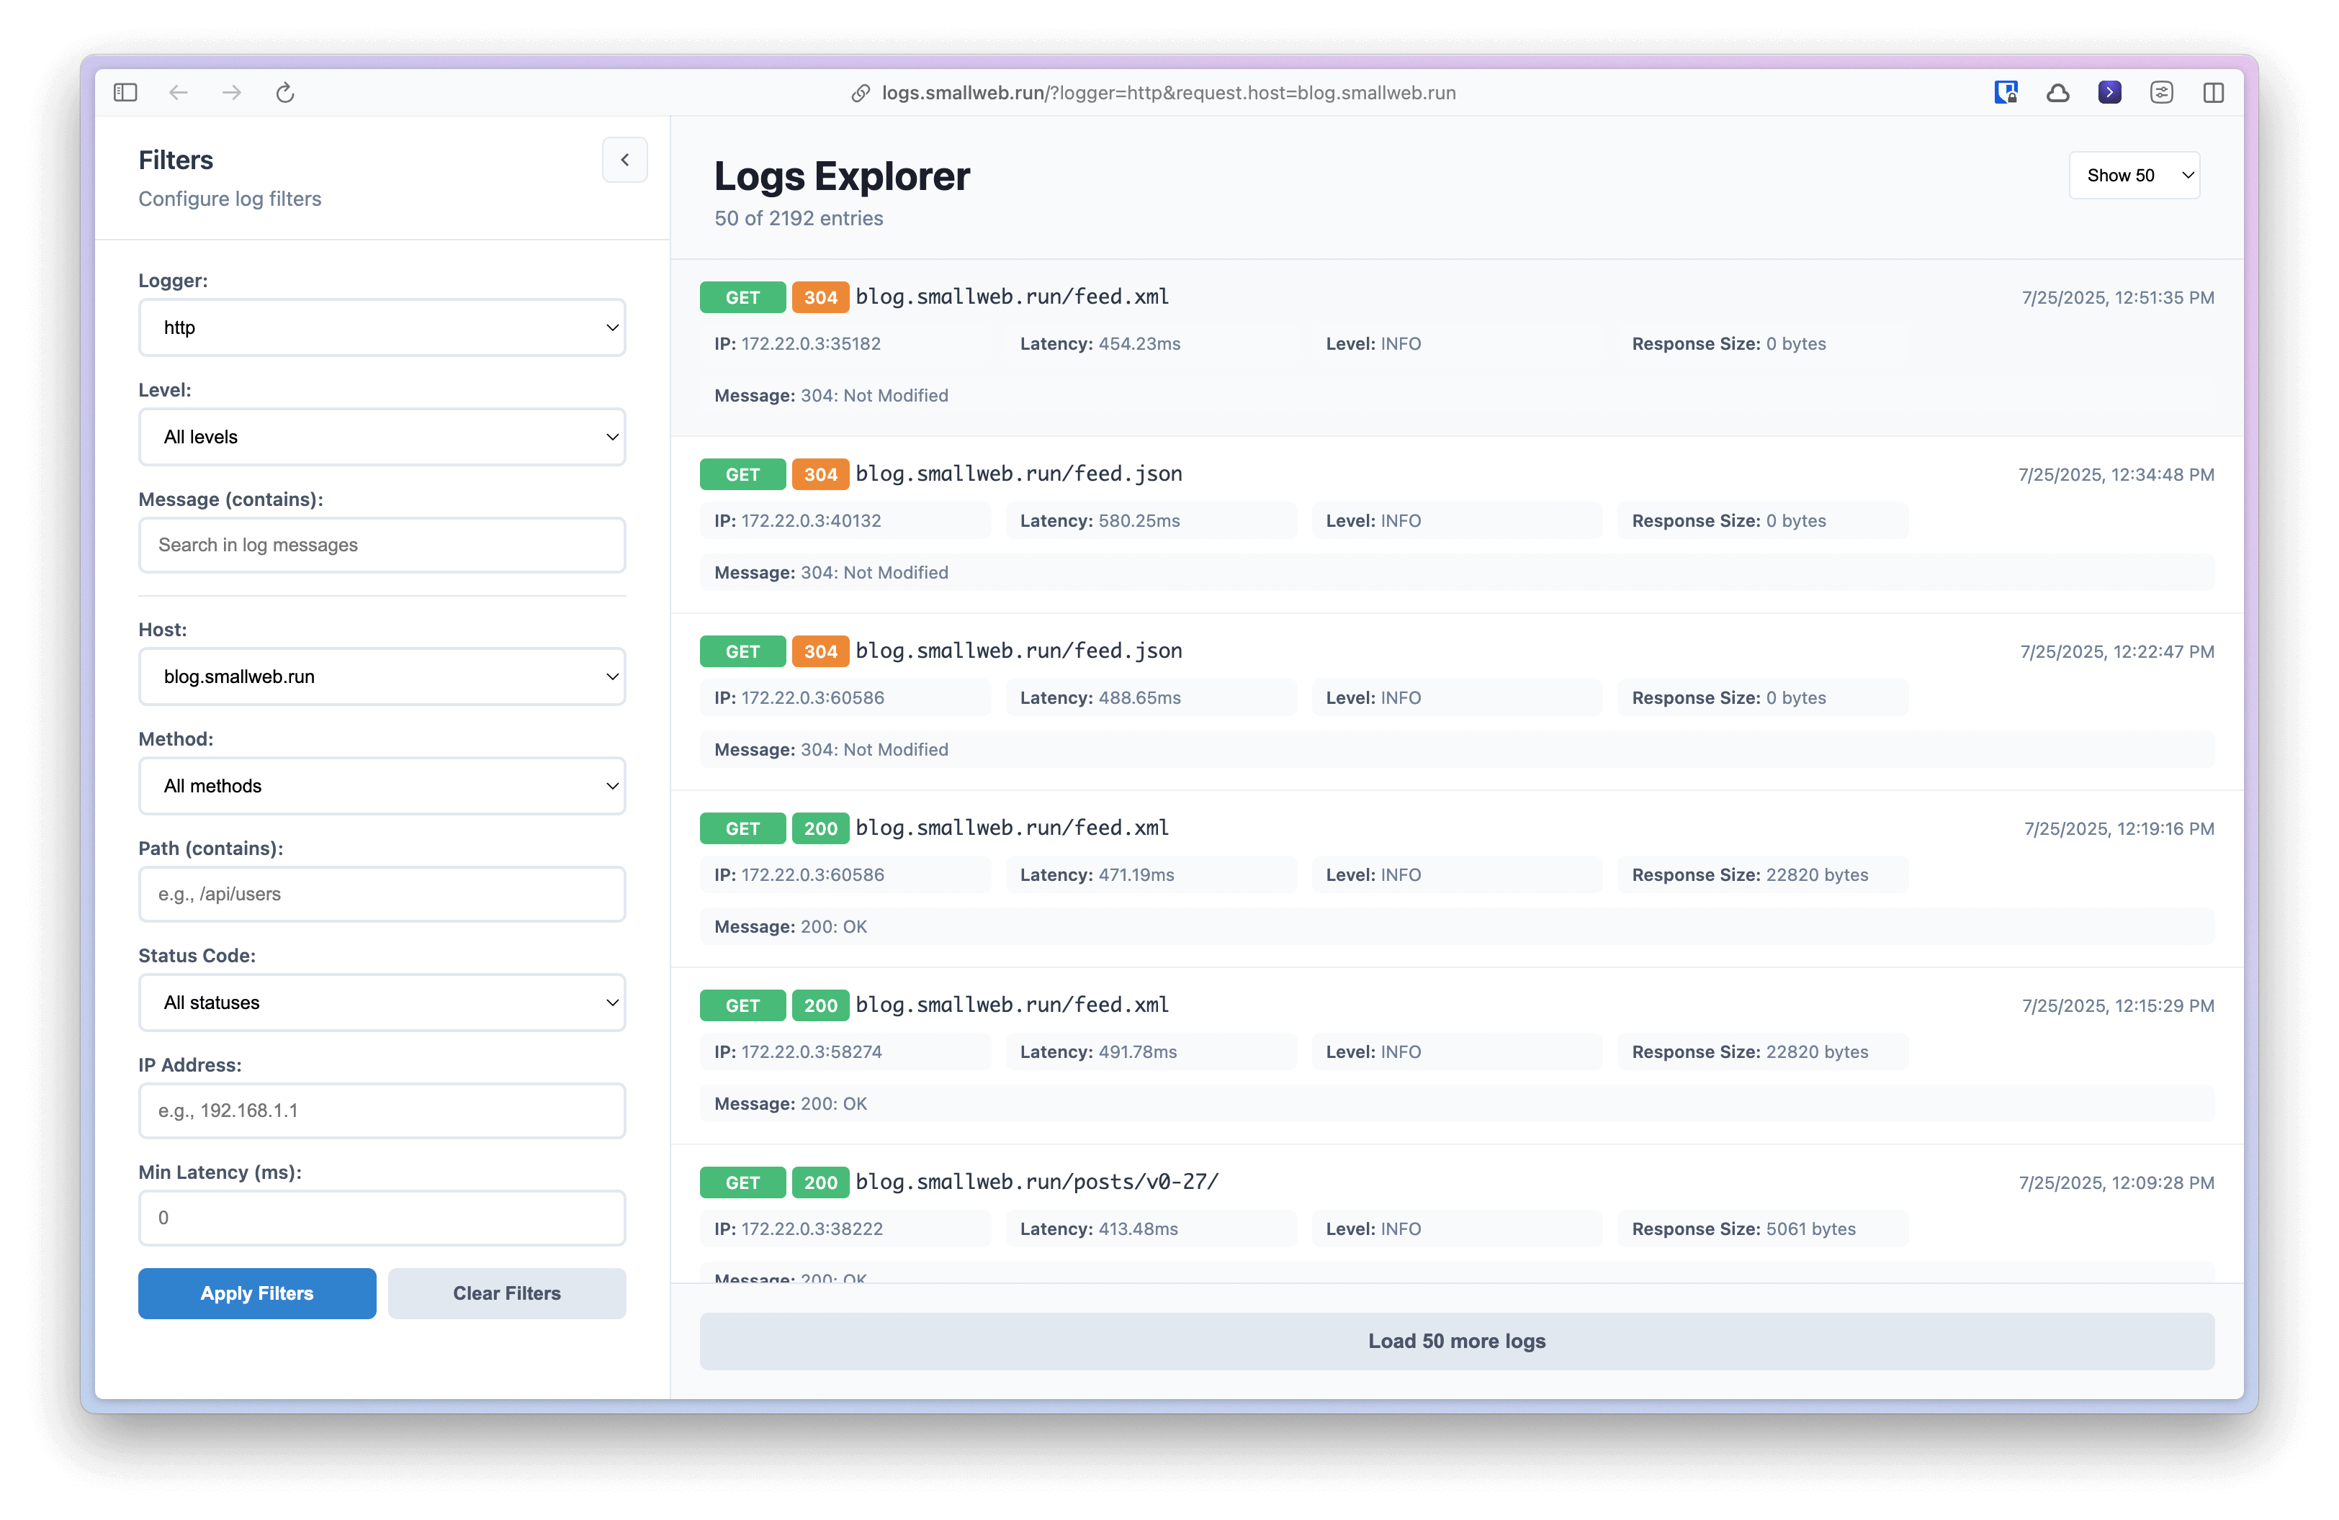Click the 12:22:47 PM feed.json log path
This screenshot has height=1520, width=2339.
(x=1018, y=650)
